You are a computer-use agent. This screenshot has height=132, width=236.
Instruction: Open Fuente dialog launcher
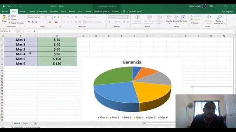click(60, 26)
